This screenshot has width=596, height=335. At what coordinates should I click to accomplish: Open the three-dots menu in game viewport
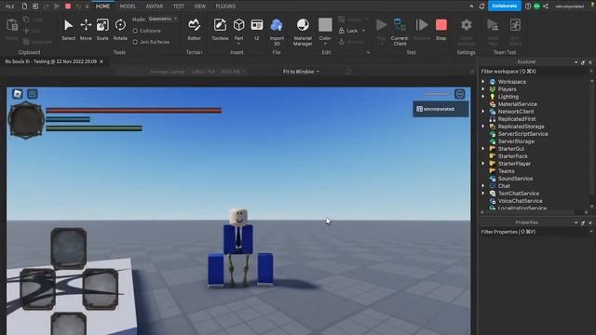[459, 94]
